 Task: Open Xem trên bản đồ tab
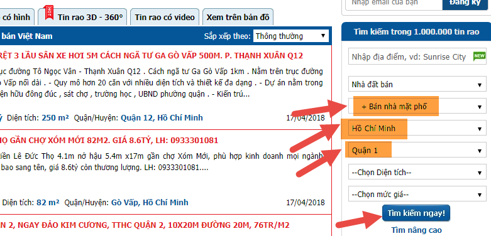click(x=238, y=17)
